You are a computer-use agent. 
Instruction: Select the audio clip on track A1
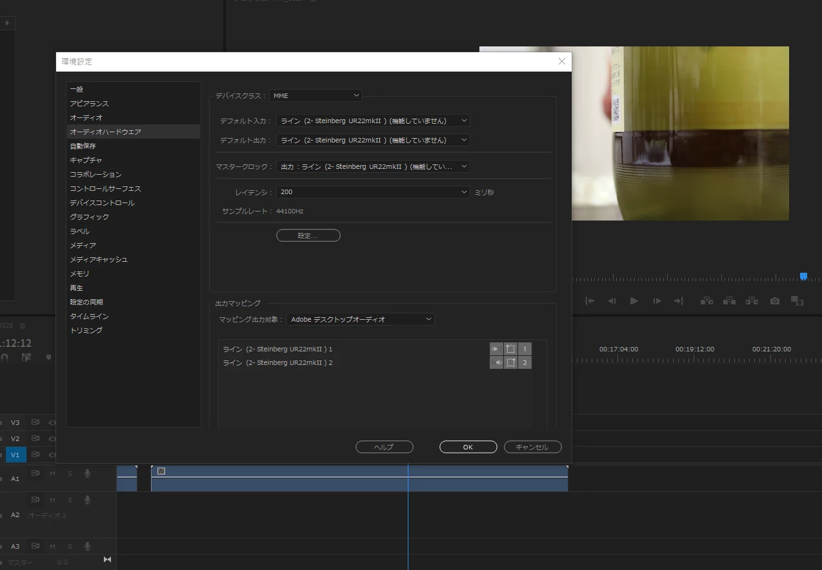(x=359, y=478)
